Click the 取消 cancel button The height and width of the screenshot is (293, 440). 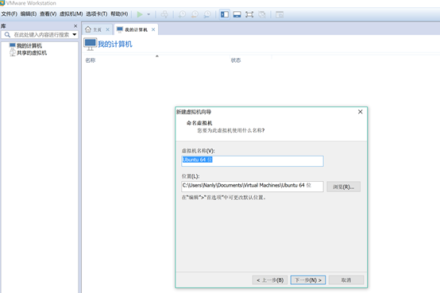pos(346,280)
